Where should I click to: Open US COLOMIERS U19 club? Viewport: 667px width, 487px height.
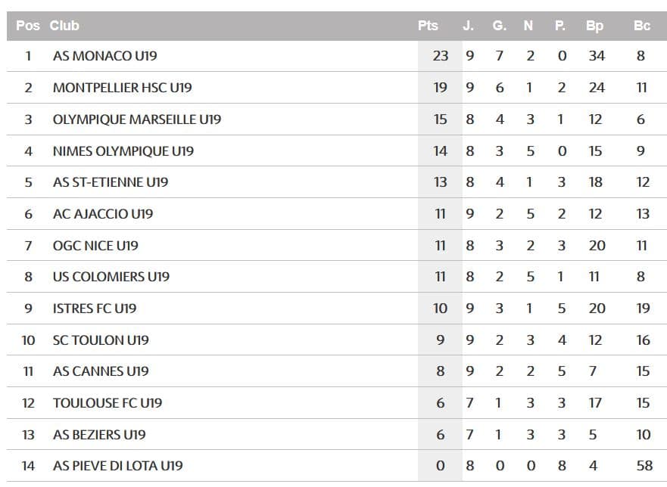(x=111, y=277)
